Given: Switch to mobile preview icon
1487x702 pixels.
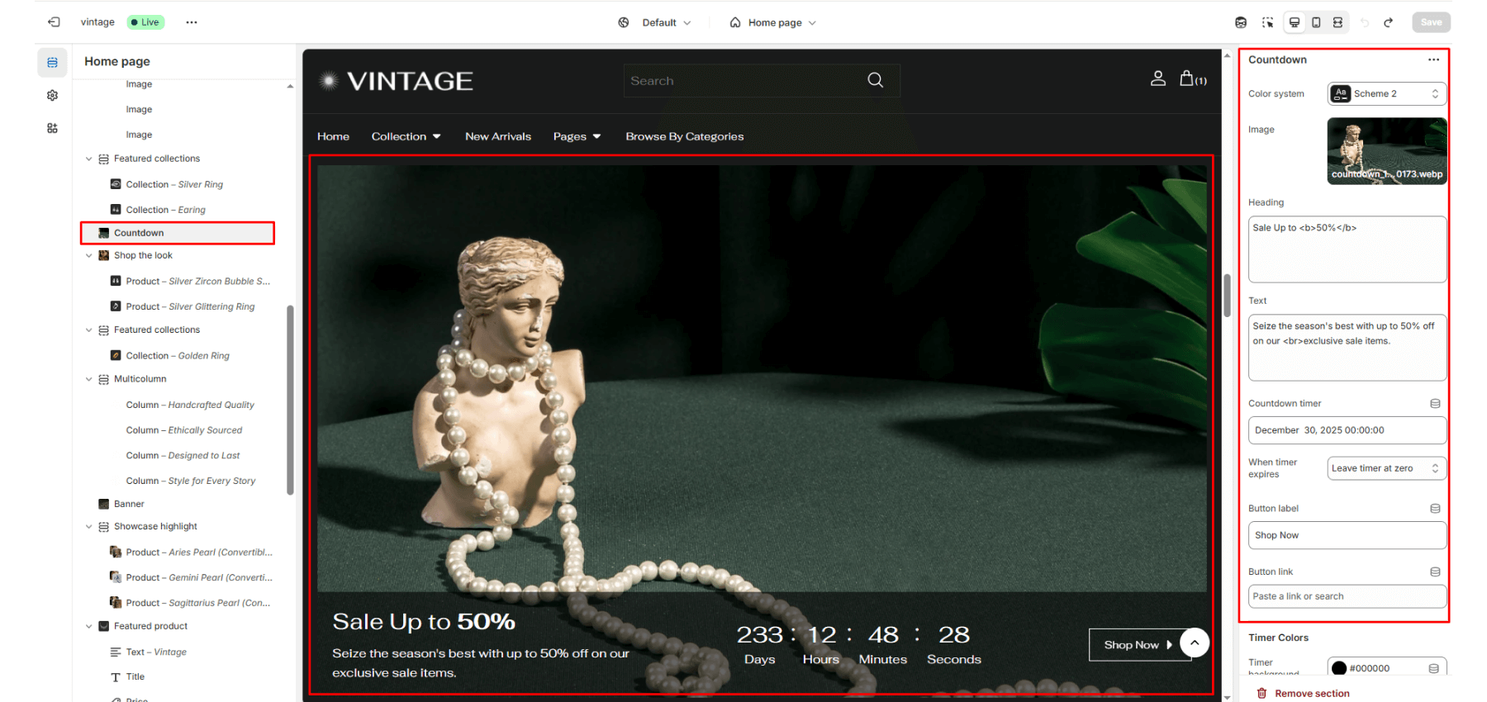Looking at the screenshot, I should pyautogui.click(x=1316, y=22).
